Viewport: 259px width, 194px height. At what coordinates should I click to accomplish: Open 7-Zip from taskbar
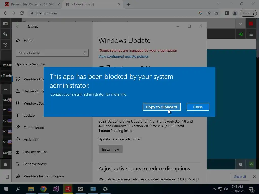(x=80, y=189)
